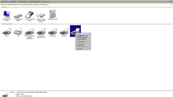Open Properties from the context menu
The height and width of the screenshot is (97, 173).
[x=83, y=49]
